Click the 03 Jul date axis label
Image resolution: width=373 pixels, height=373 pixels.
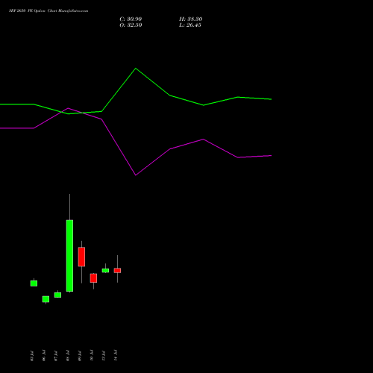(x=32, y=356)
